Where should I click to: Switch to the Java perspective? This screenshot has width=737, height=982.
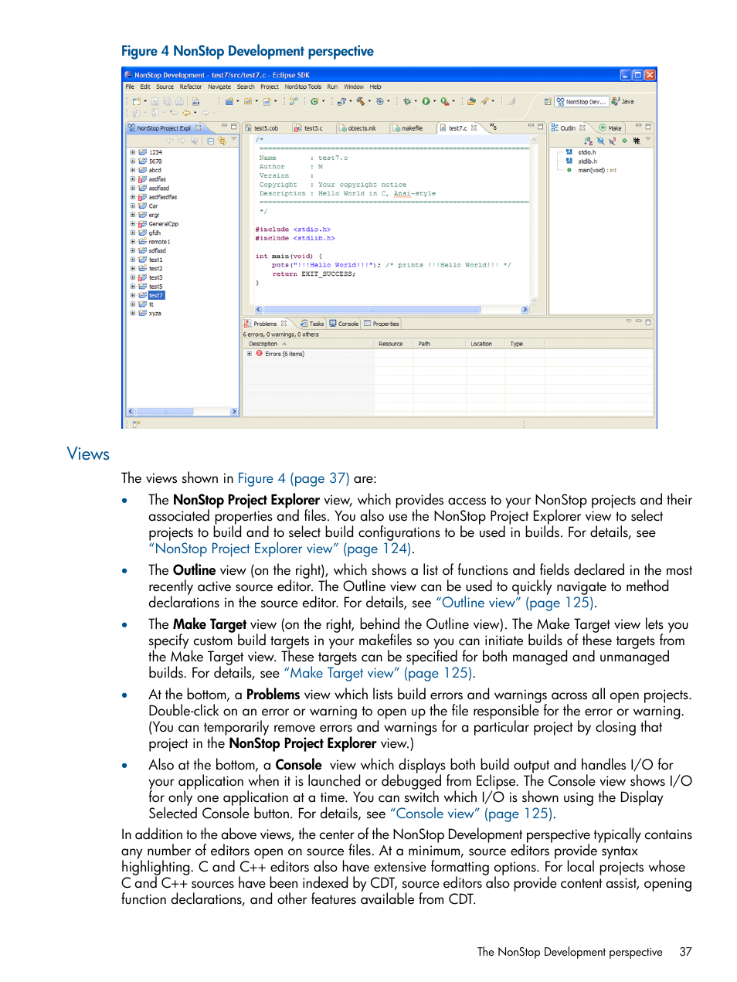(x=623, y=101)
